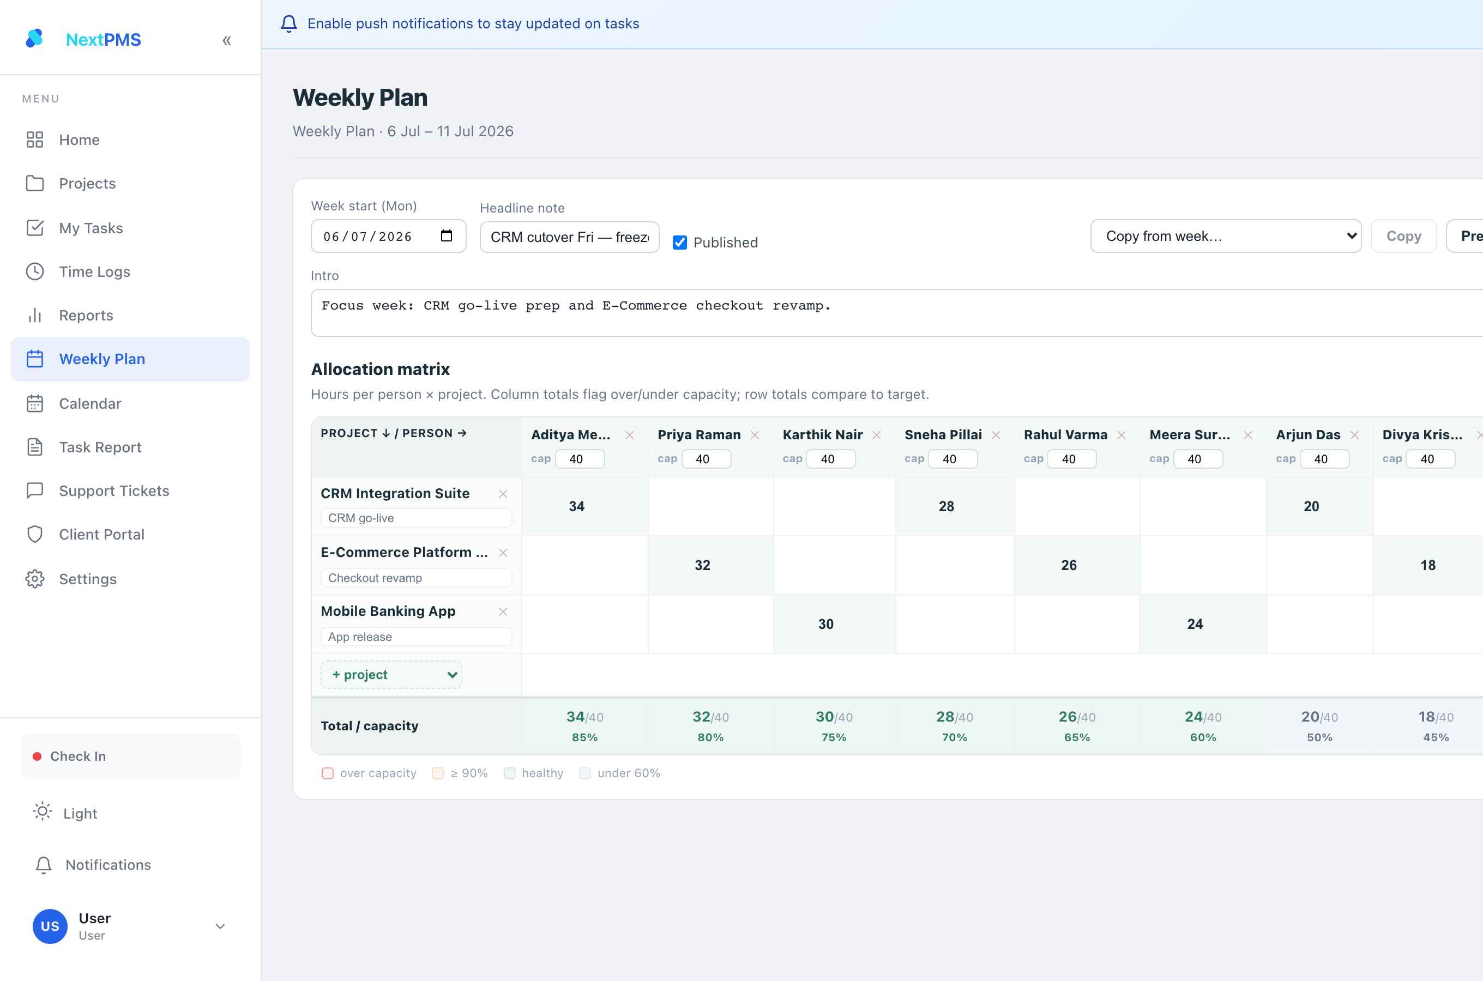Edit Arjun Das cap value field

tap(1325, 458)
